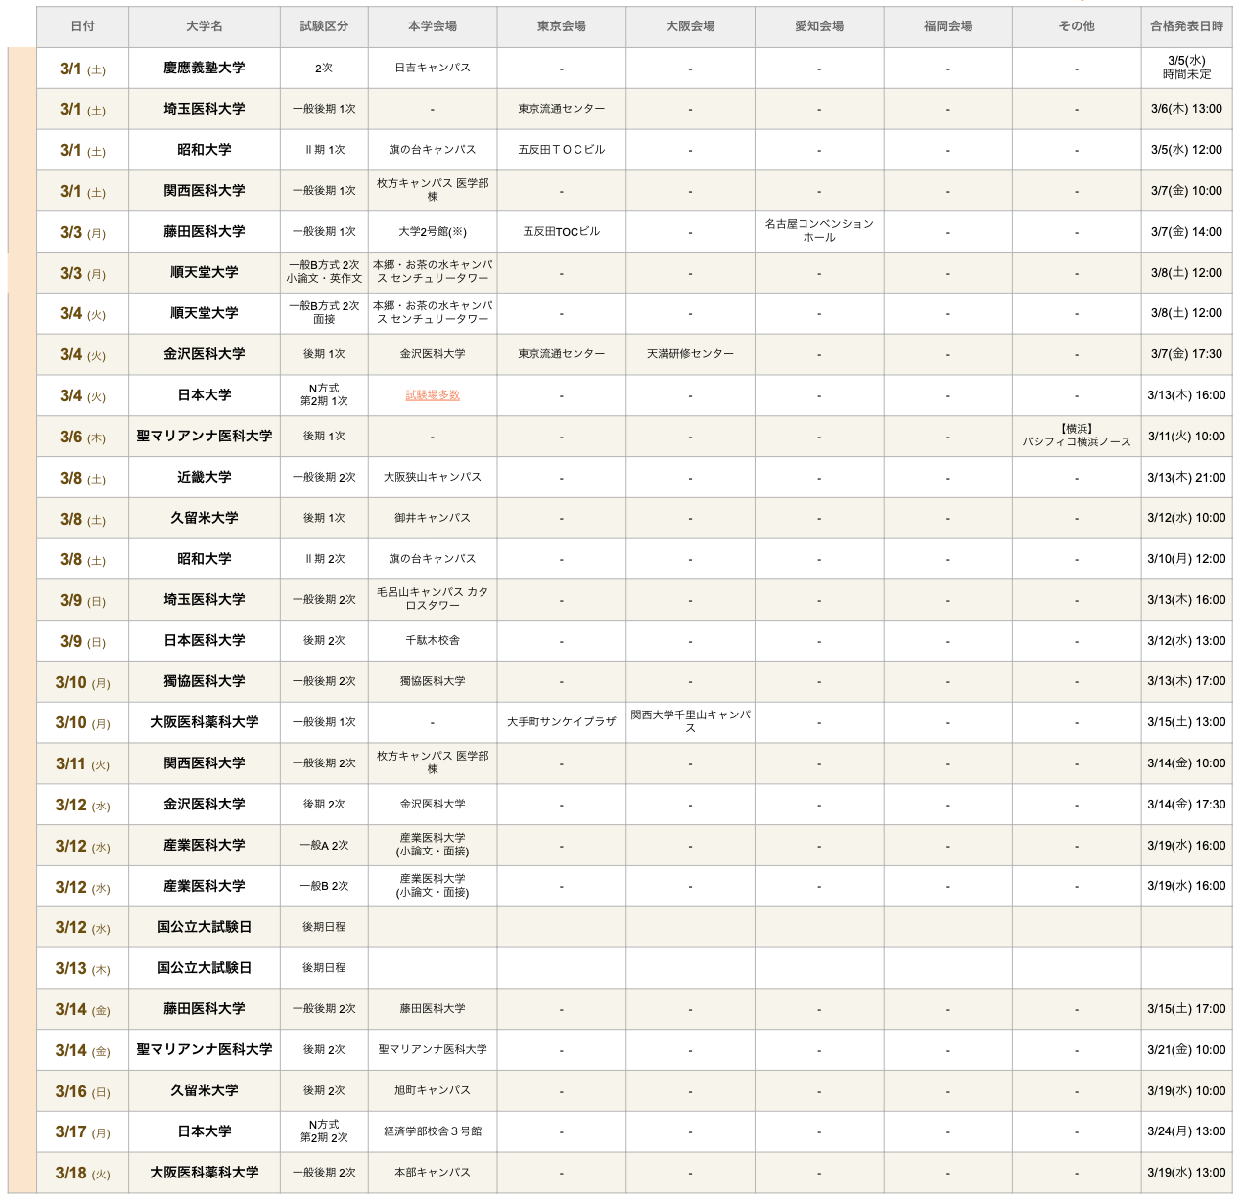Select 慶應義塾大学 in the university column
The height and width of the screenshot is (1200, 1243).
[205, 68]
